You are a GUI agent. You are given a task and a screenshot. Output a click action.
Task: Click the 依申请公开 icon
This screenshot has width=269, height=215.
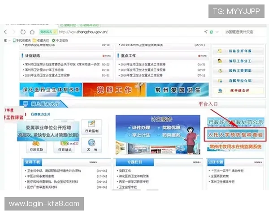[x=220, y=90]
